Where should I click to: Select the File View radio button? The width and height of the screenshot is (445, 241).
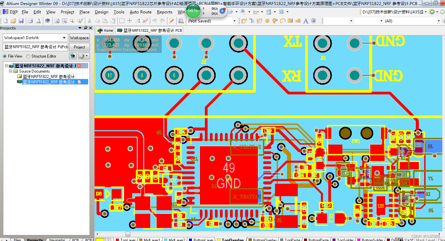pyautogui.click(x=4, y=56)
